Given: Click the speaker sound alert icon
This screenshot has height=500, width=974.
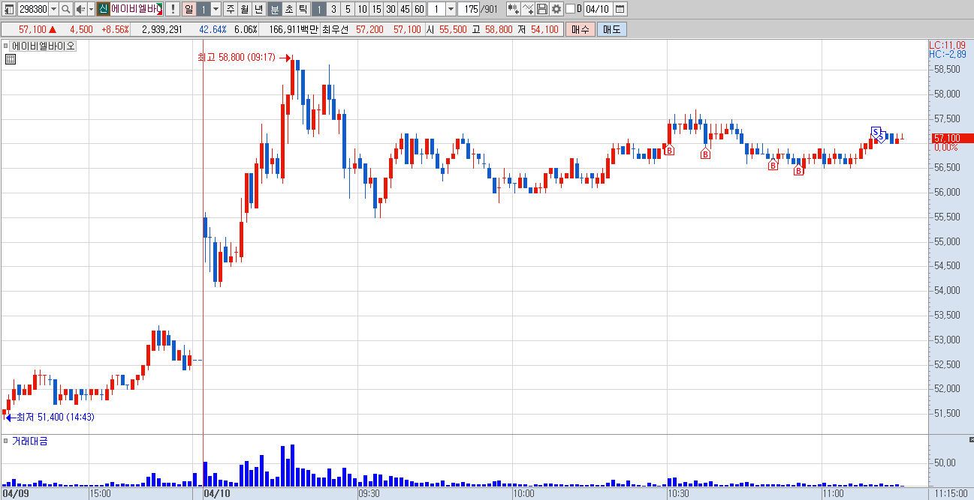Looking at the screenshot, I should click(81, 9).
